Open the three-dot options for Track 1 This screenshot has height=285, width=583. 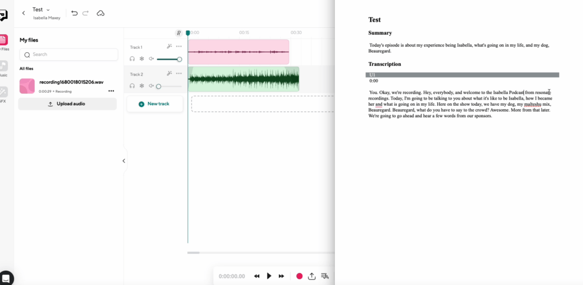[x=179, y=47]
